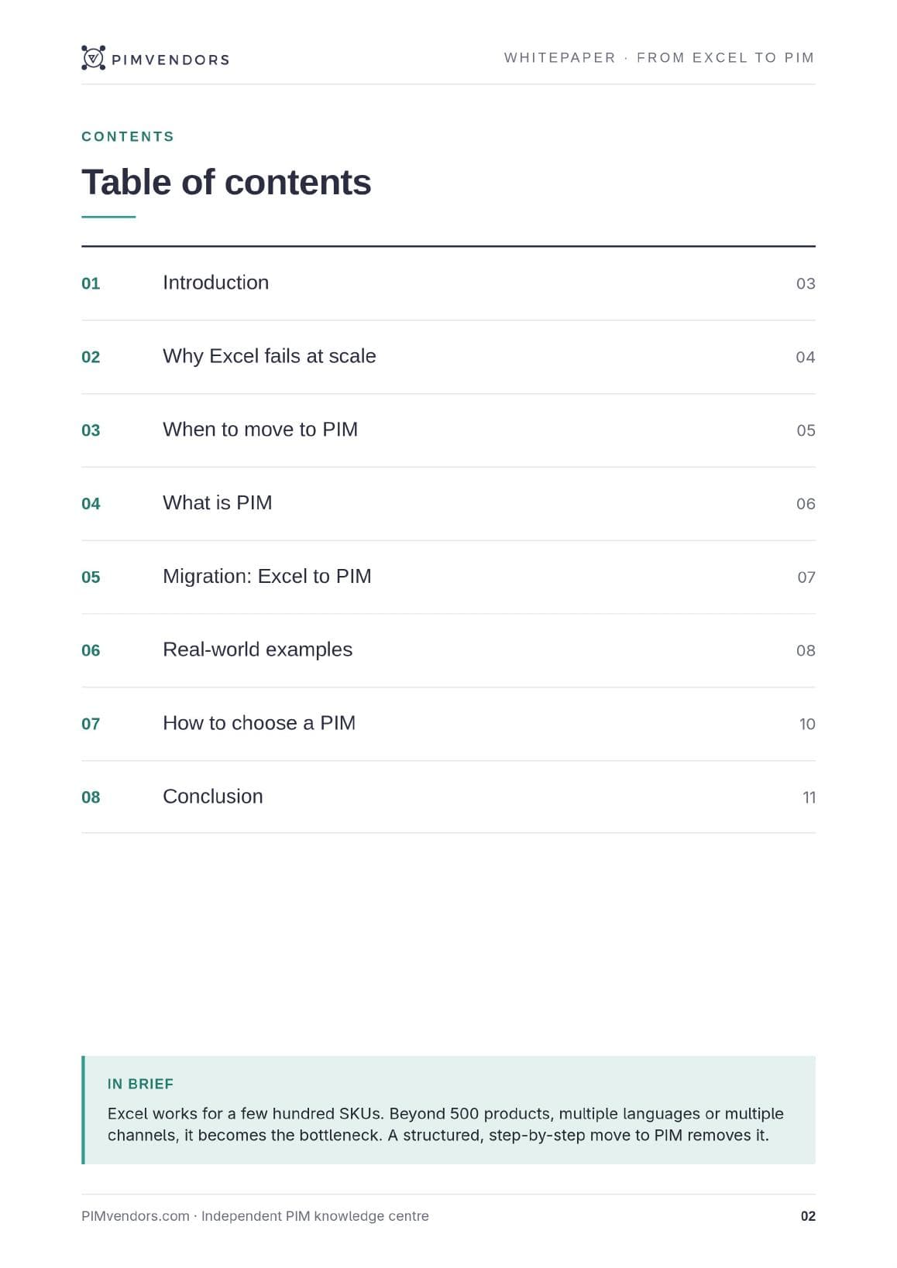
Task: Click page number 03 beside Introduction
Action: pos(806,283)
